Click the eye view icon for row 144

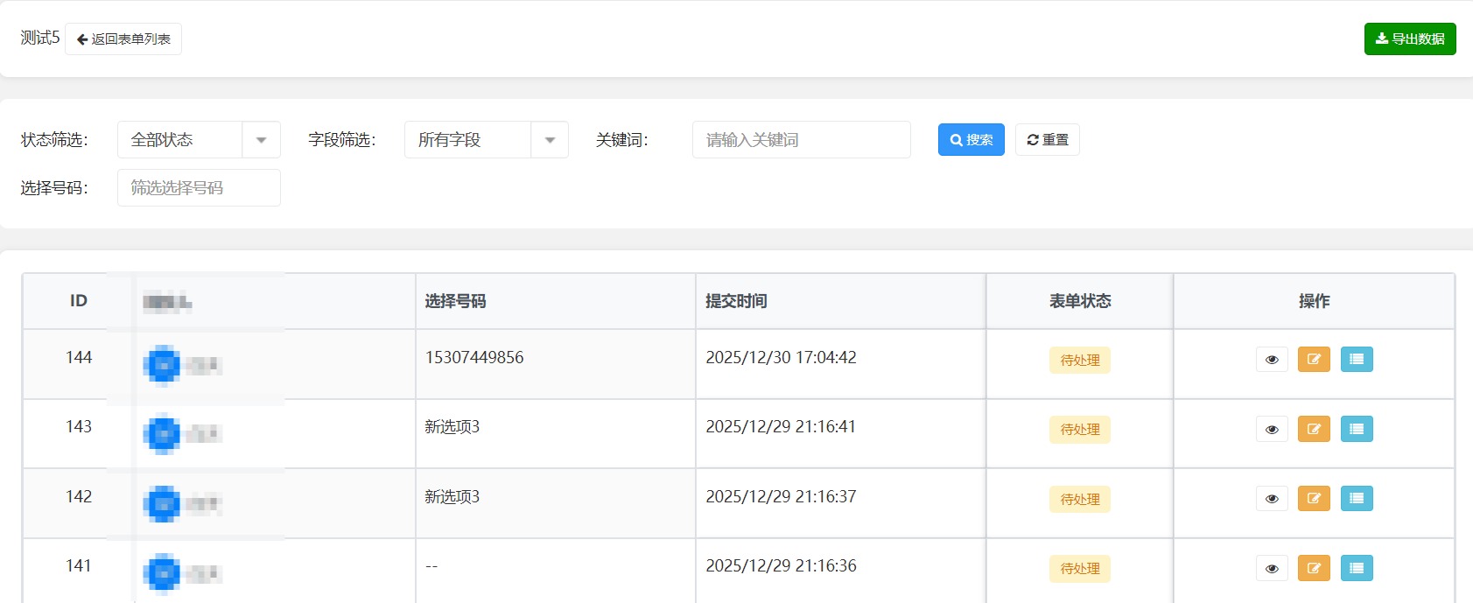pyautogui.click(x=1272, y=360)
